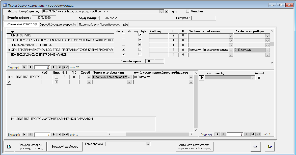Expand the Επιχειρησιακό dropdown
Image resolution: width=296 pixels, height=155 pixels.
tap(148, 144)
